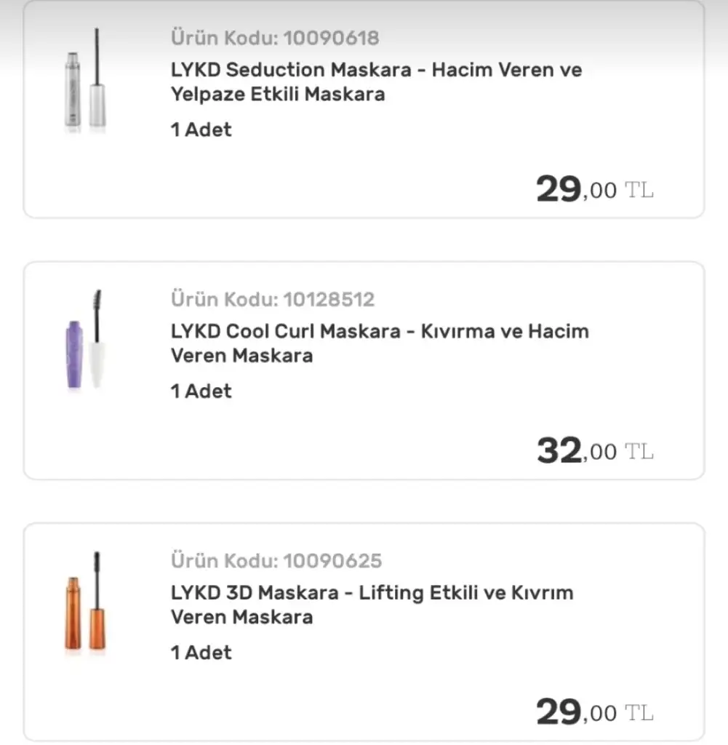Click product code 10090618
The image size is (728, 745).
point(275,37)
